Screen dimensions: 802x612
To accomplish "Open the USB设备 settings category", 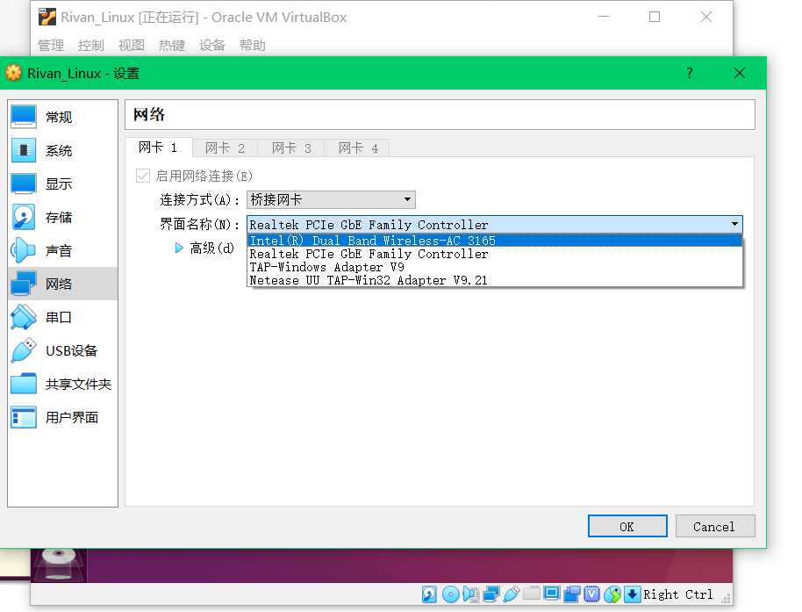I will [x=62, y=350].
